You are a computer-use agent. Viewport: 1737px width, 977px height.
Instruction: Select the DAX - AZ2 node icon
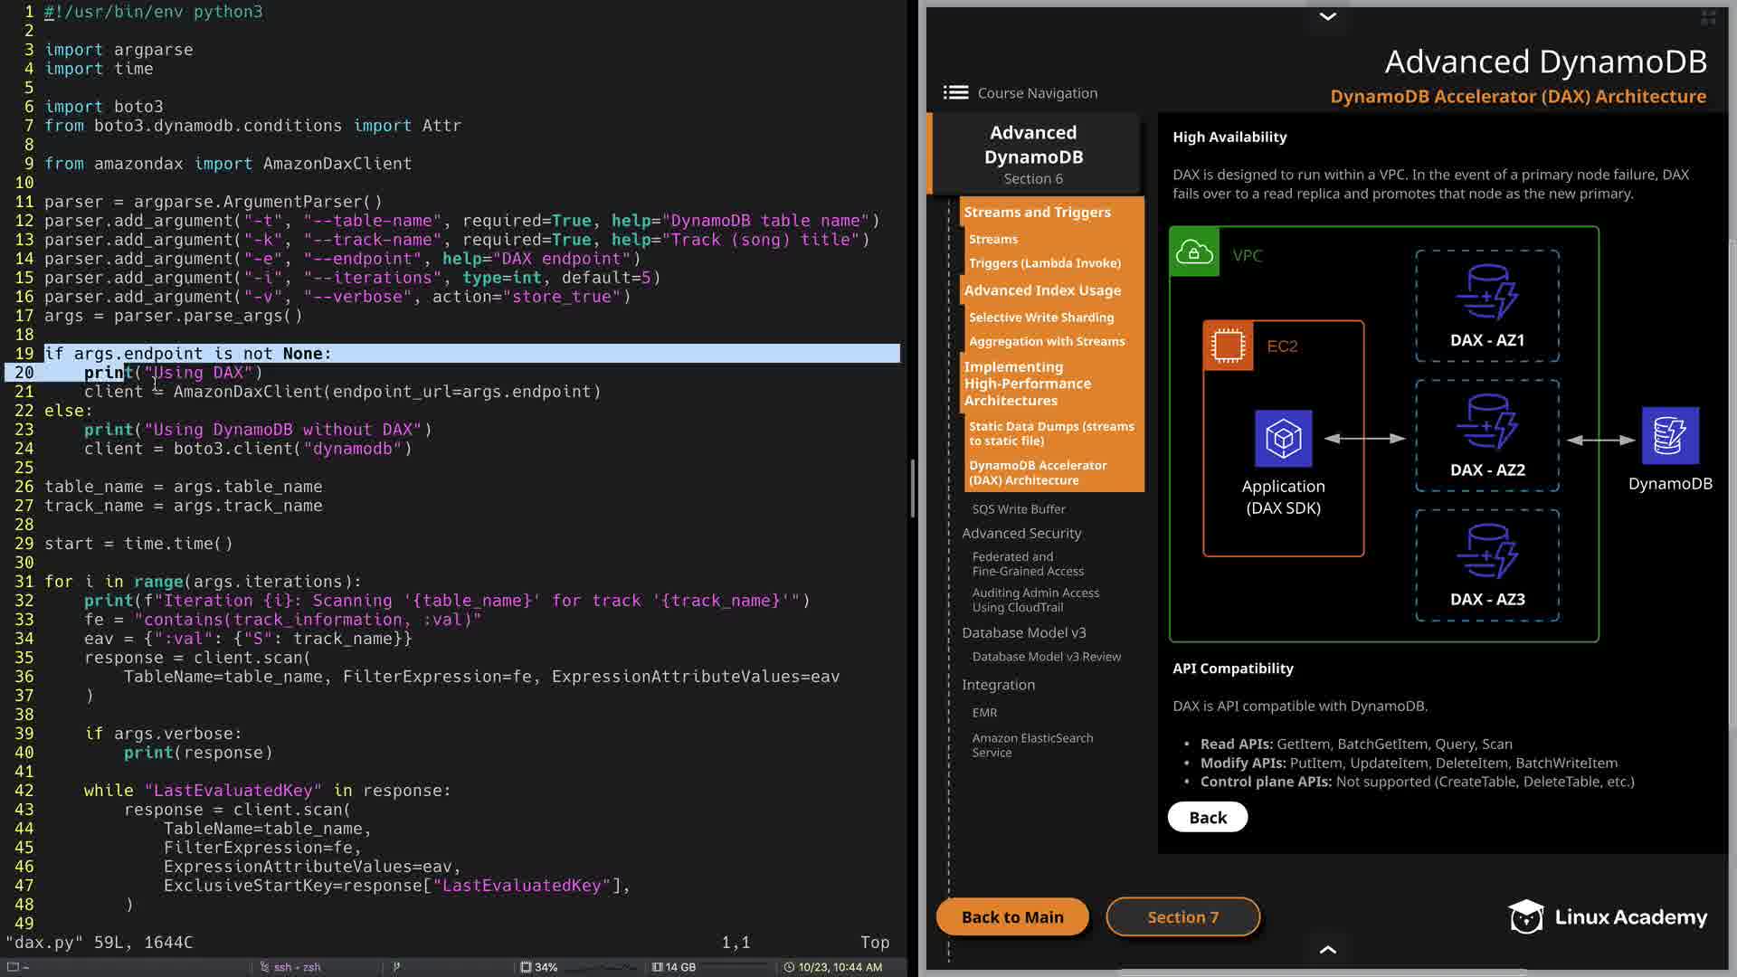1486,422
